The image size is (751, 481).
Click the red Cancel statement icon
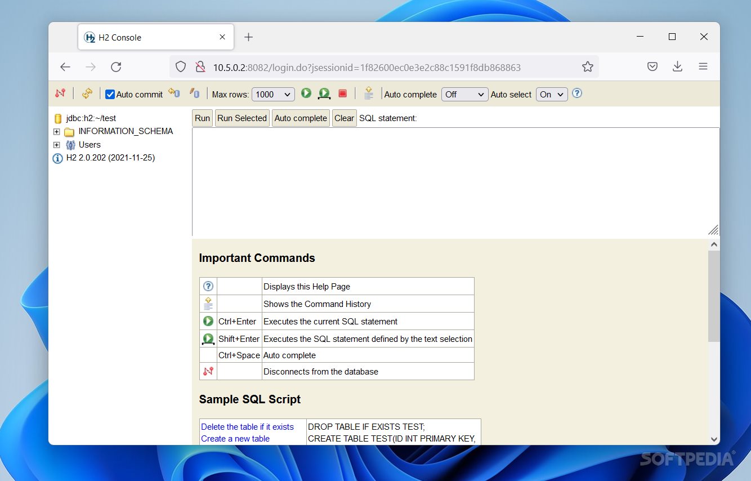point(342,93)
